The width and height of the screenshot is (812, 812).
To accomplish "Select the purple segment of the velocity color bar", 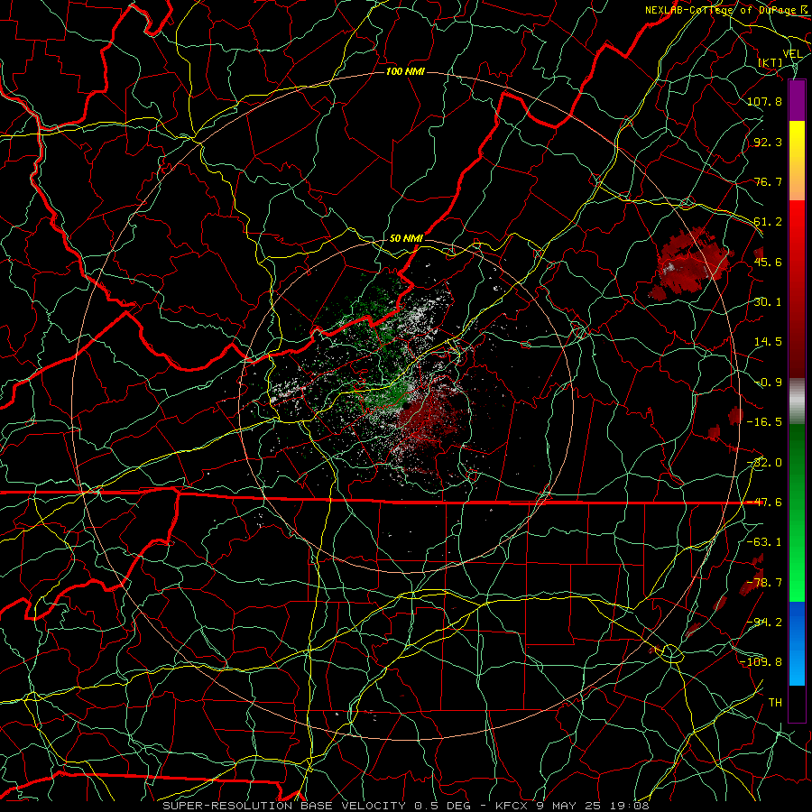I will (x=797, y=100).
